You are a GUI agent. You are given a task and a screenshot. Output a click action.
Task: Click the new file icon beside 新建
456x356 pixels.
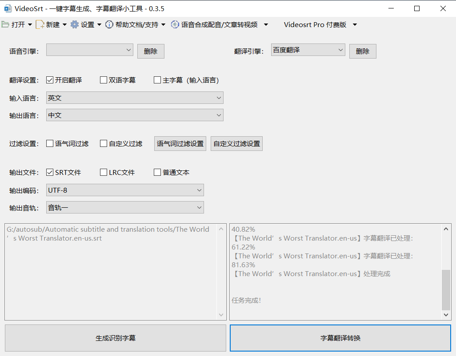coord(40,24)
